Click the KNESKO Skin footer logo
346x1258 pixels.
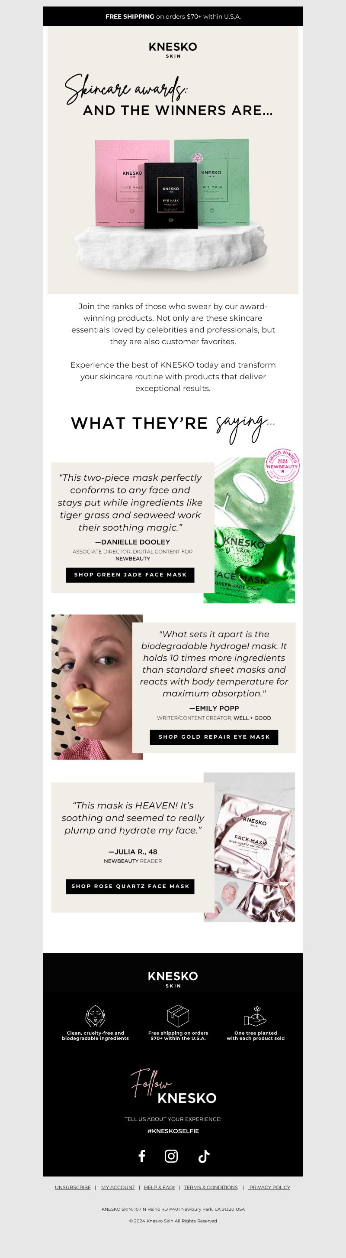click(x=173, y=979)
